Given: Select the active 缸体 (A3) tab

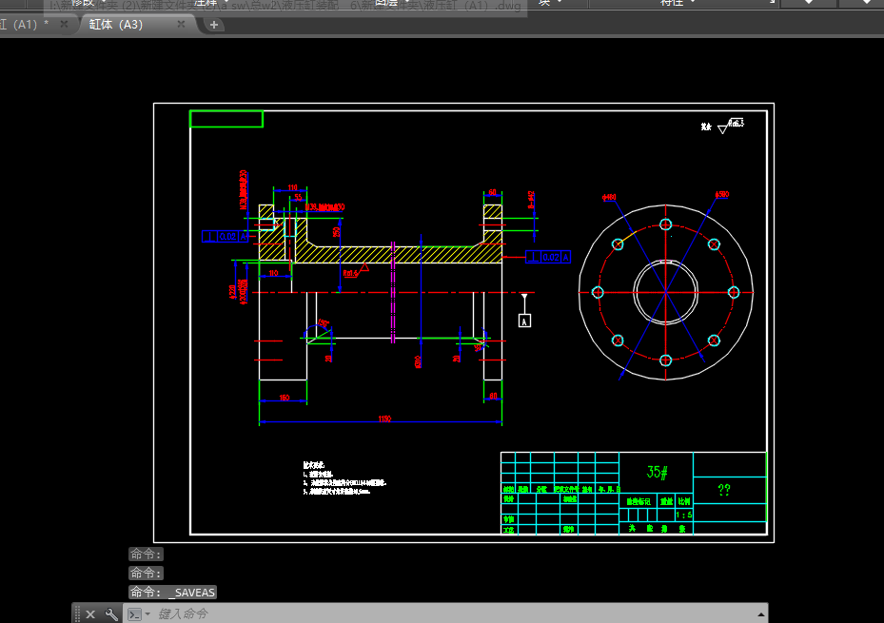Looking at the screenshot, I should [115, 24].
